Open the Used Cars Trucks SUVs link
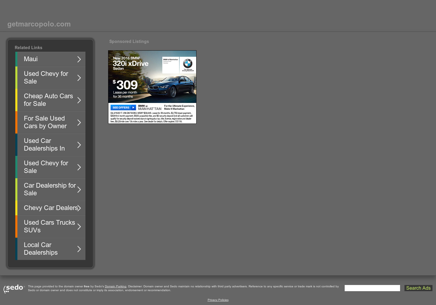The width and height of the screenshot is (436, 305). click(x=50, y=226)
